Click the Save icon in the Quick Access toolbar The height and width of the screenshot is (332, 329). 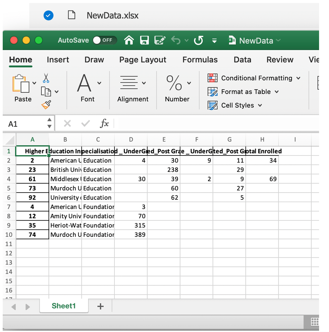coord(144,40)
